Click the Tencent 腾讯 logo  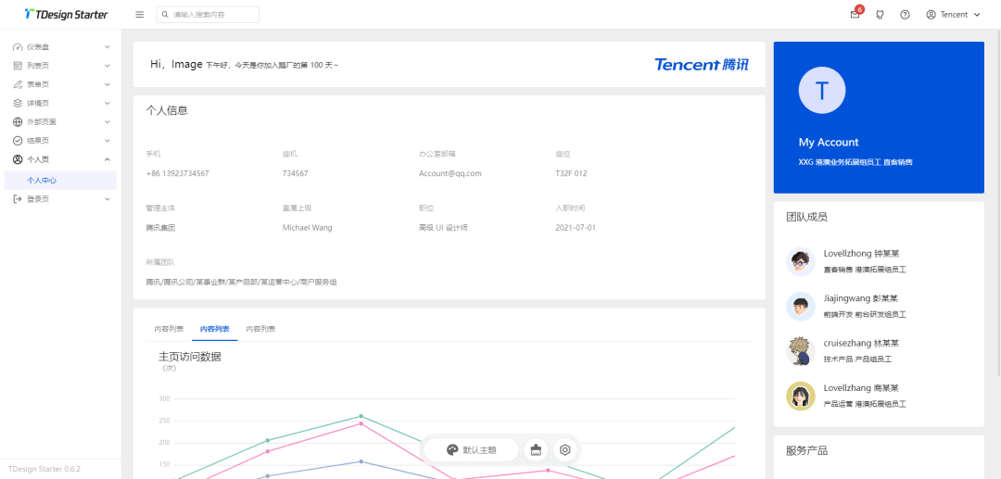point(702,65)
